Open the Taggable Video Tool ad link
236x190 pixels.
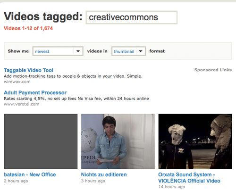pos(29,70)
